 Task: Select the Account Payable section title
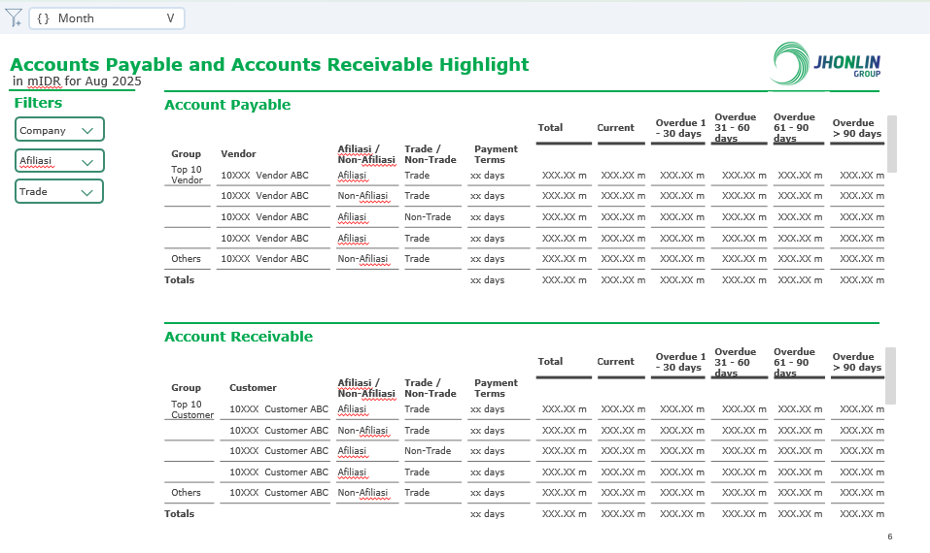pyautogui.click(x=227, y=105)
